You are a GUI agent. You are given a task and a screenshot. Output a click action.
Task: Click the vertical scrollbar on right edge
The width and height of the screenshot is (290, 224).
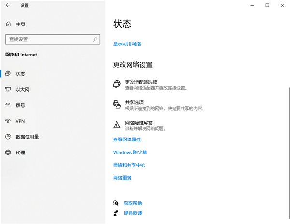[x=289, y=153]
